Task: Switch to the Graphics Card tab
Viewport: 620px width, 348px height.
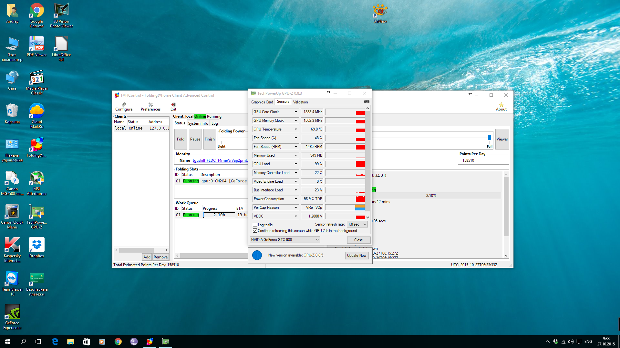Action: (x=262, y=102)
